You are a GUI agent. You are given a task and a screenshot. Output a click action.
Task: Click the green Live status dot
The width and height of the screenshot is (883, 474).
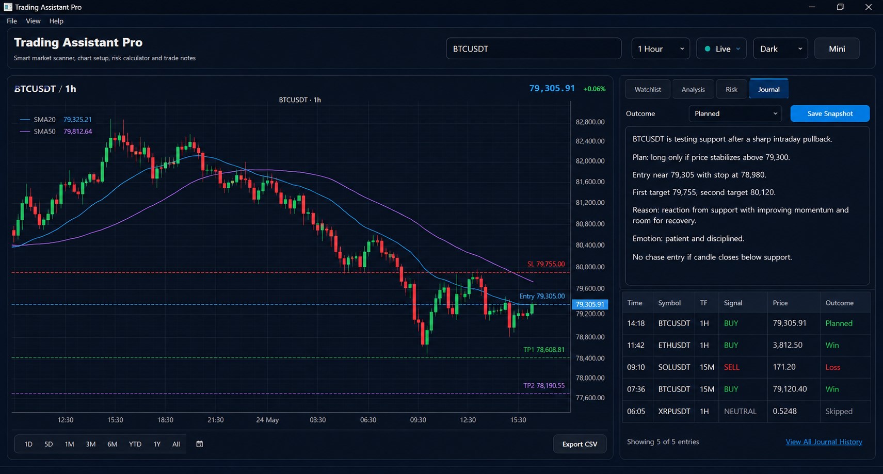click(x=707, y=49)
